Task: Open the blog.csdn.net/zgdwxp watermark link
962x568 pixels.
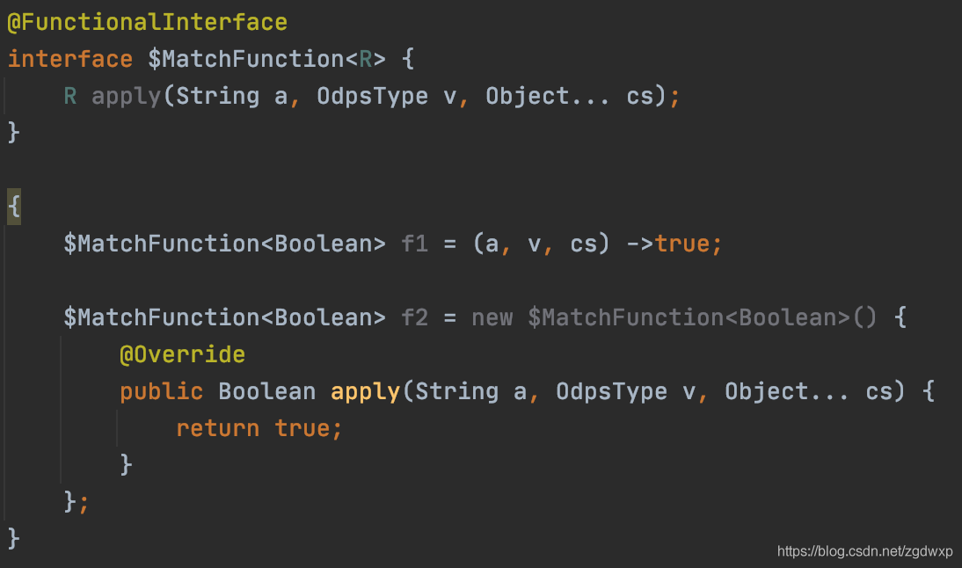Action: coord(864,550)
